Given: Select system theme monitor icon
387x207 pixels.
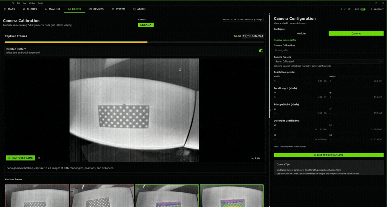Looking at the screenshot, I should 349,9.
